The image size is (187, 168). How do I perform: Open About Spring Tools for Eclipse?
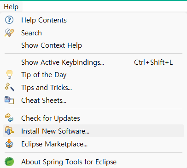tap(93, 162)
